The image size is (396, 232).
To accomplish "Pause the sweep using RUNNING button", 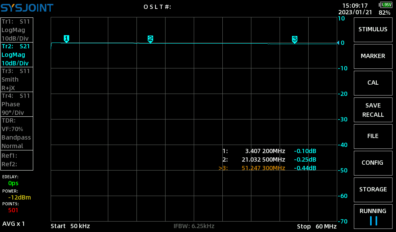I will click(373, 217).
